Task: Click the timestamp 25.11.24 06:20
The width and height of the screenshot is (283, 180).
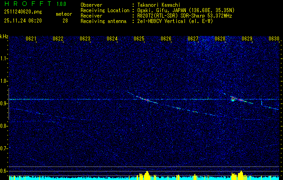Action: 23,21
